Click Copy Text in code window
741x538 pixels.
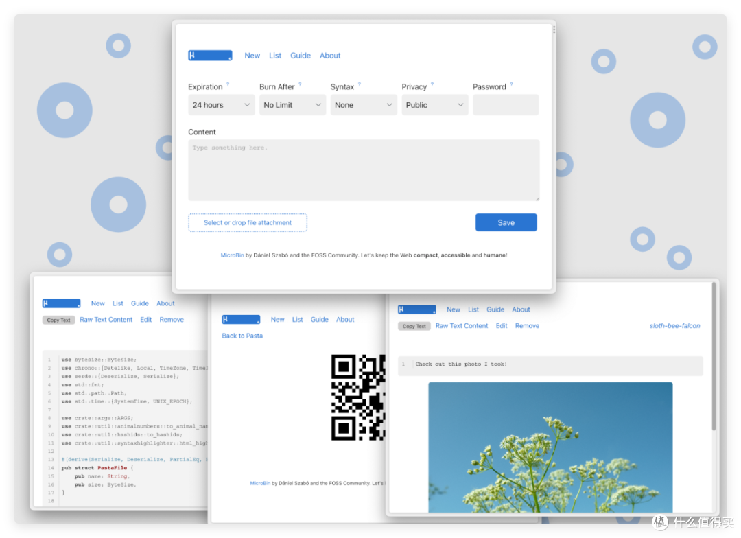click(x=58, y=320)
